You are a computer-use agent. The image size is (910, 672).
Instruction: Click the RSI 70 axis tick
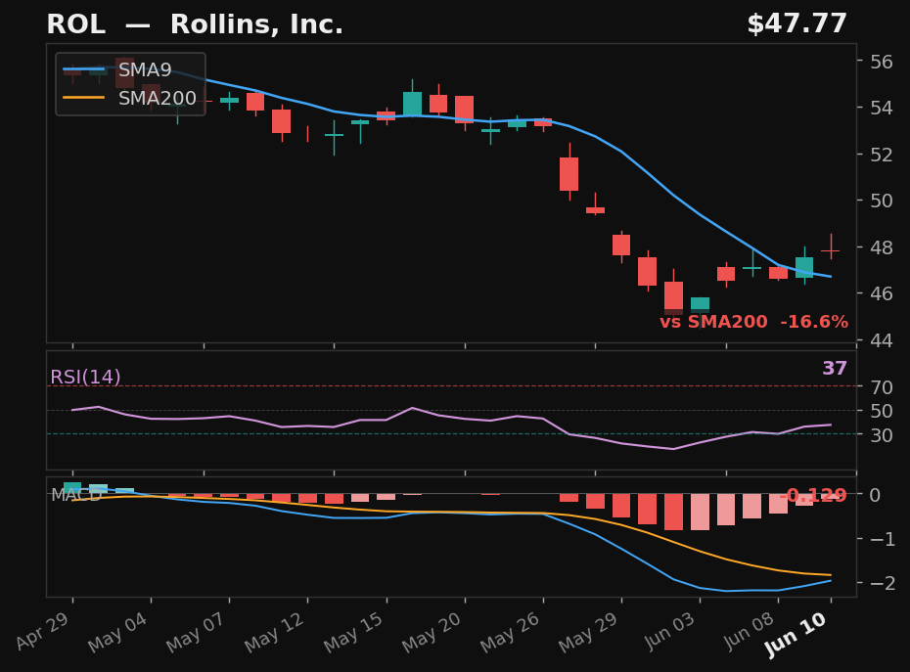(882, 386)
